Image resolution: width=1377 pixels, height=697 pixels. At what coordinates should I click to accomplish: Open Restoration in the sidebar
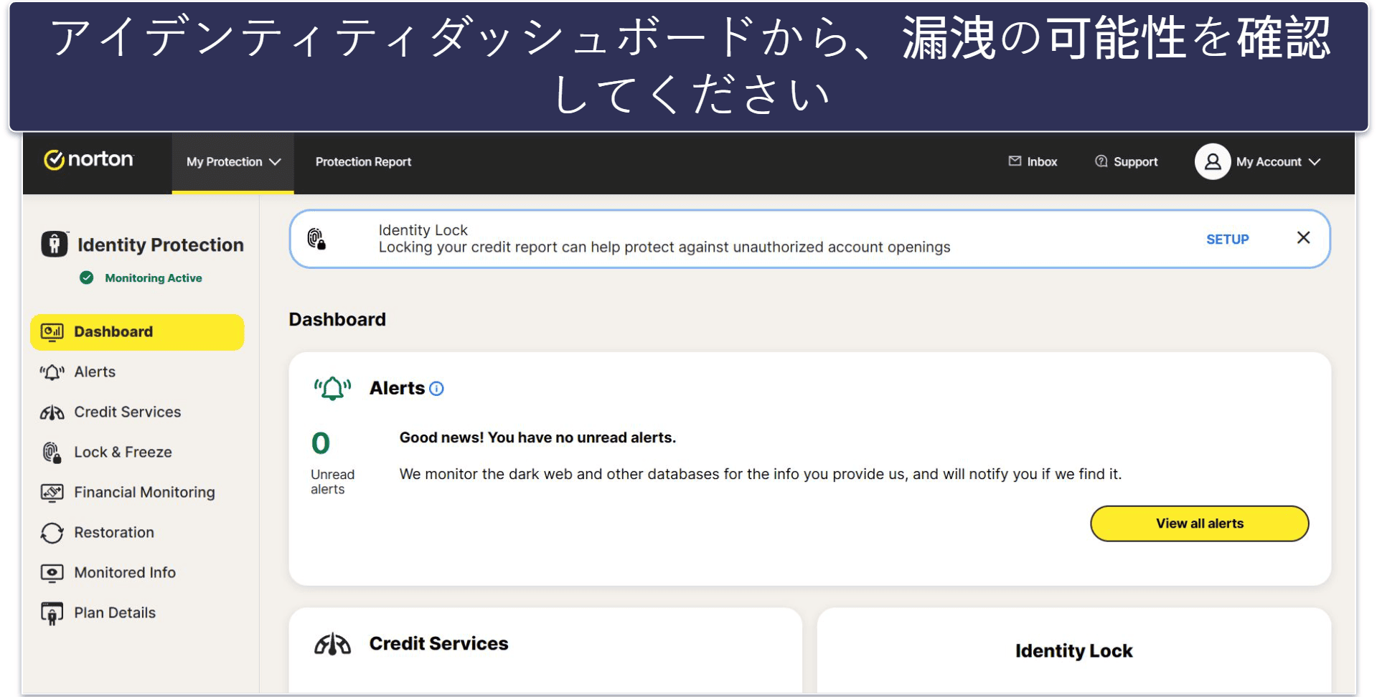114,532
